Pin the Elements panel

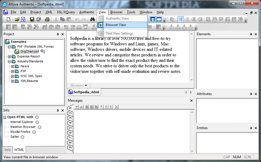click(251, 34)
